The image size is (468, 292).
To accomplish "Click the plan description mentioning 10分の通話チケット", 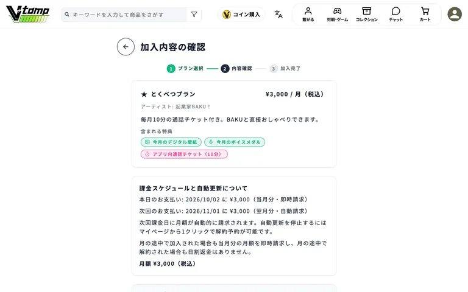I will tap(230, 119).
